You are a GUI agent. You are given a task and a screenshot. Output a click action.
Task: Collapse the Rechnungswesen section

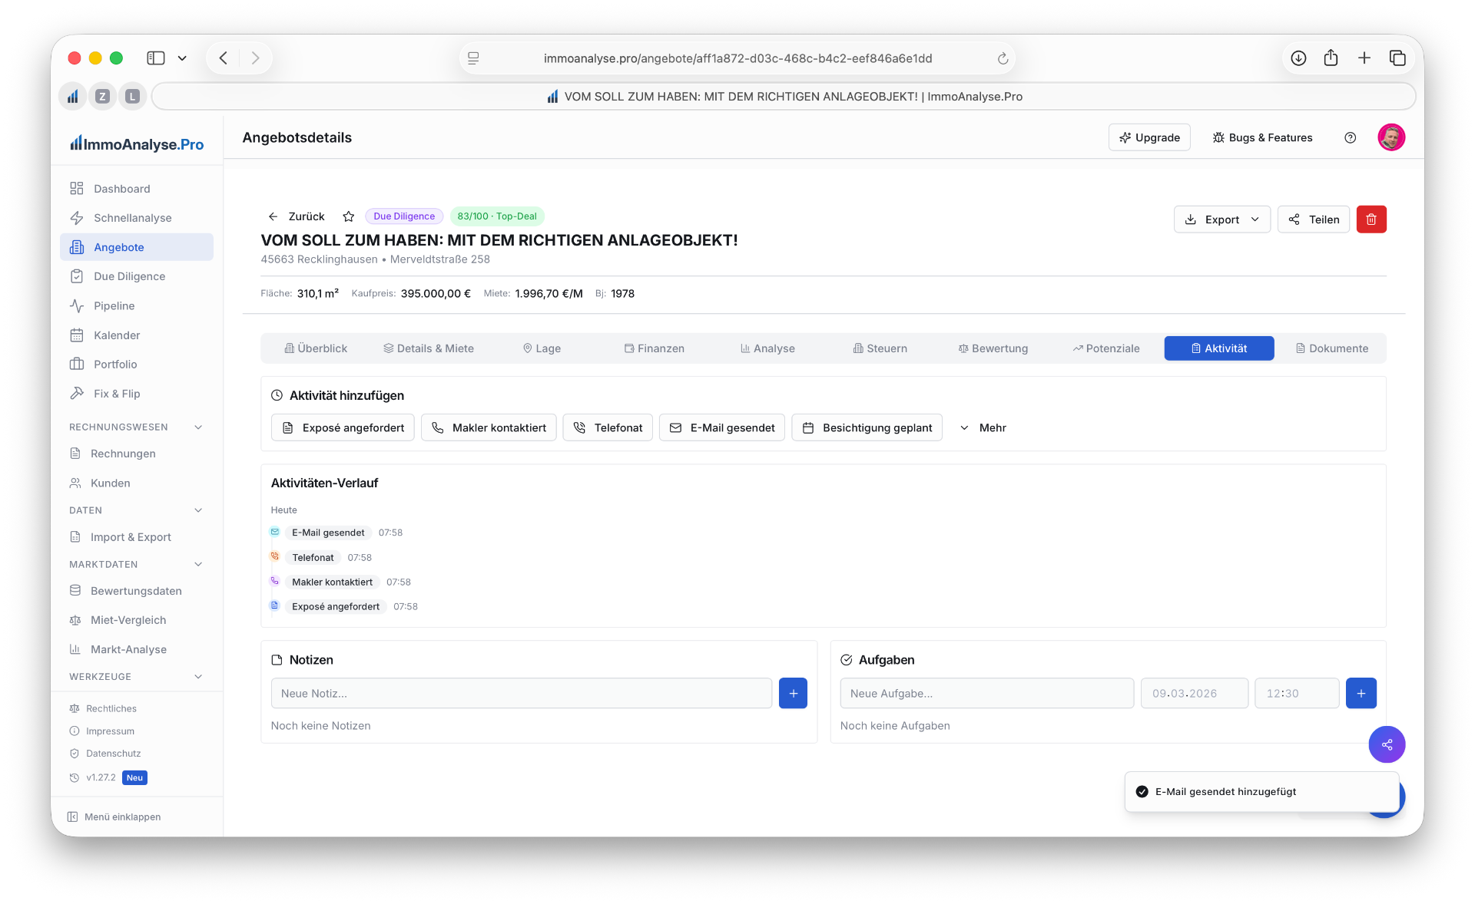pos(198,427)
